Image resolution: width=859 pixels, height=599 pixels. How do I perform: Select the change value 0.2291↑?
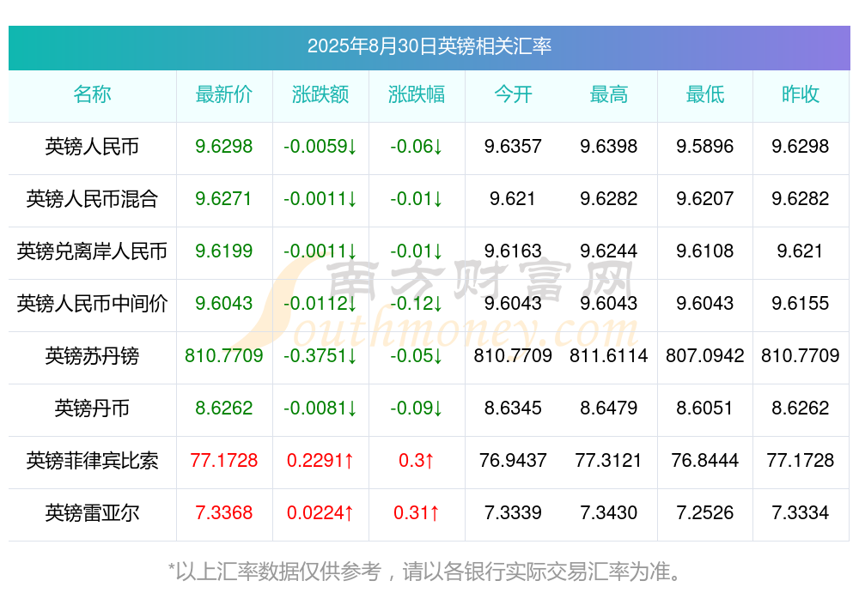click(320, 460)
